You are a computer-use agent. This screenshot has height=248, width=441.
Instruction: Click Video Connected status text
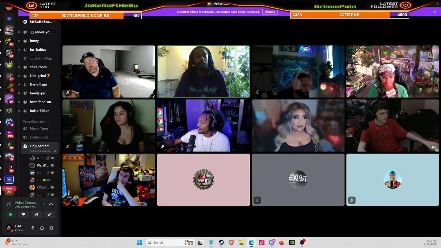pos(25,203)
